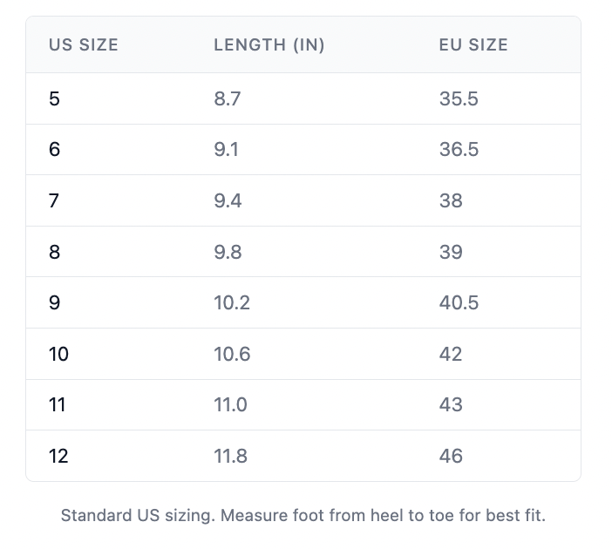Select US size 9 cell
This screenshot has width=612, height=549.
click(x=55, y=303)
